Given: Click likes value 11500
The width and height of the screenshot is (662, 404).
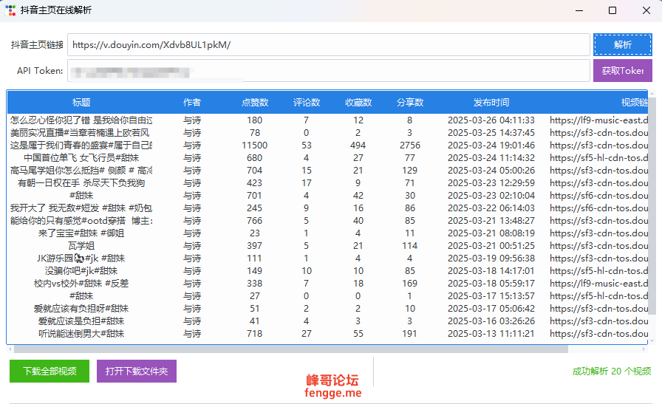Looking at the screenshot, I should [255, 145].
